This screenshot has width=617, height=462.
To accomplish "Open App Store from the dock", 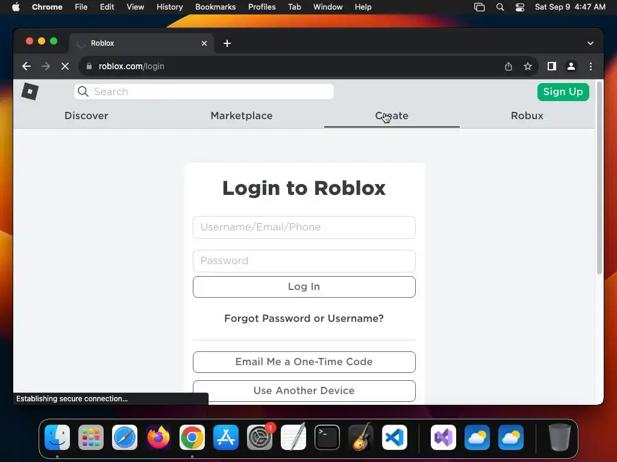I will tap(226, 437).
